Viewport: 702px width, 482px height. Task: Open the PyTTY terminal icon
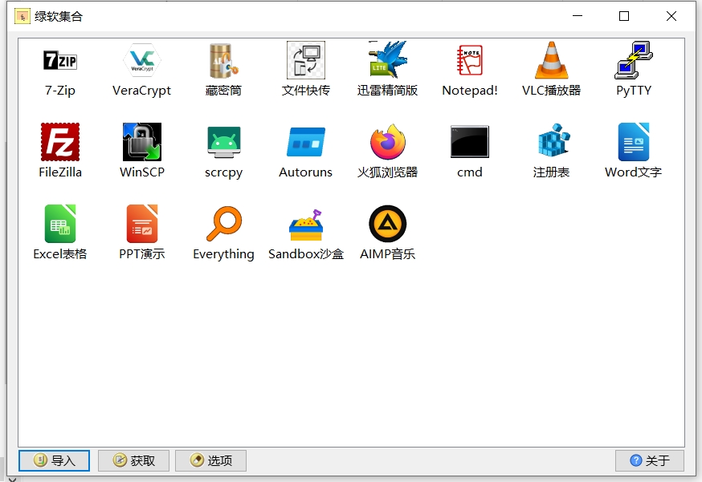pyautogui.click(x=634, y=60)
